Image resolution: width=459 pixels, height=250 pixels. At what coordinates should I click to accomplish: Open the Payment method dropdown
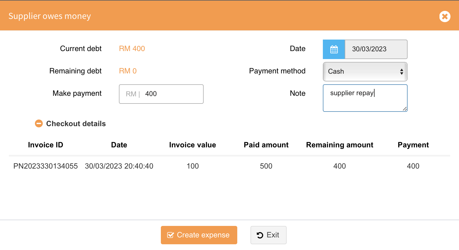click(x=365, y=72)
